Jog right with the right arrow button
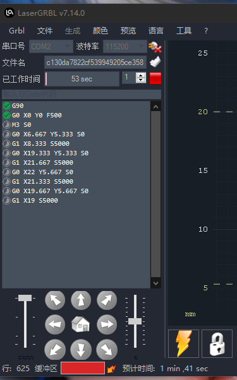 (107, 324)
